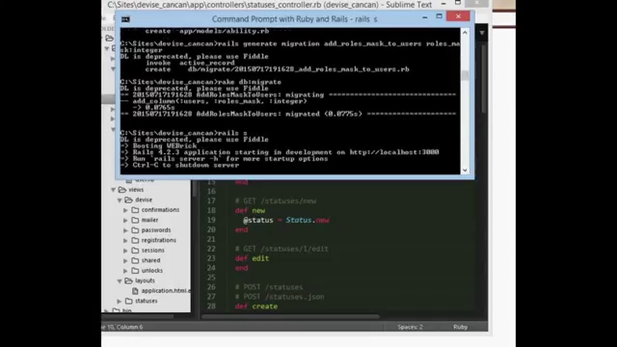Screen dimensions: 617x347
Task: Open the registrations folder row
Action: [x=147, y=240]
